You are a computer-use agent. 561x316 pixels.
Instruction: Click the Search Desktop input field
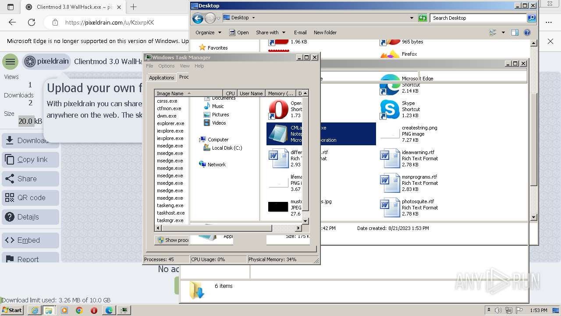(x=479, y=18)
